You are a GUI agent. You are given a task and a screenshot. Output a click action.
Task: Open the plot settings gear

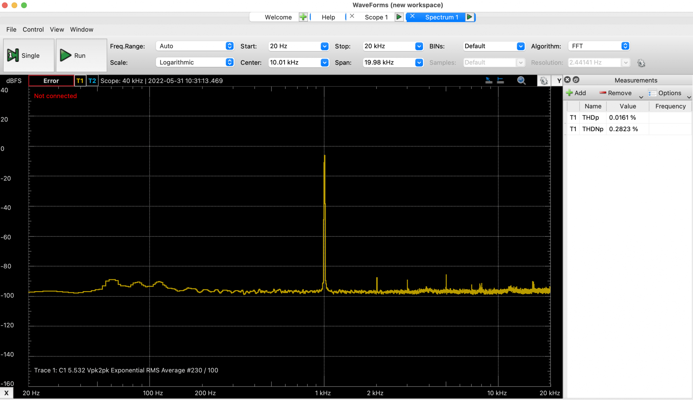[544, 81]
